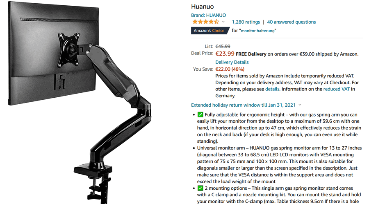Click the Amazon's Choice badge
The image size is (369, 204).
(x=209, y=31)
